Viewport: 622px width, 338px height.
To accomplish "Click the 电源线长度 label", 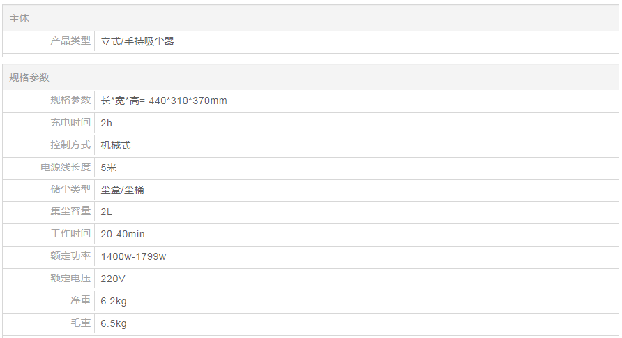I will coord(66,168).
